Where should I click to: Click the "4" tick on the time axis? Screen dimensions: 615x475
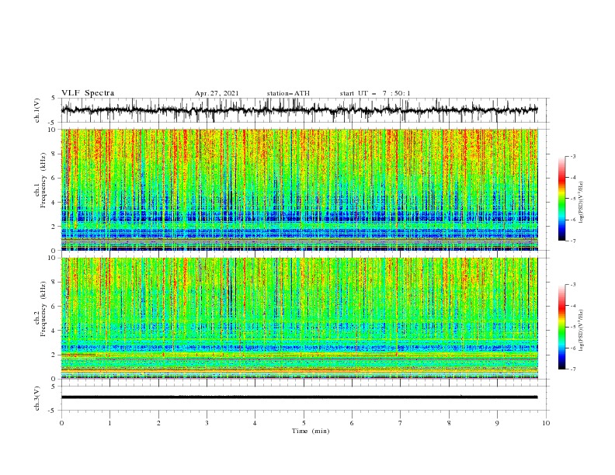point(255,423)
